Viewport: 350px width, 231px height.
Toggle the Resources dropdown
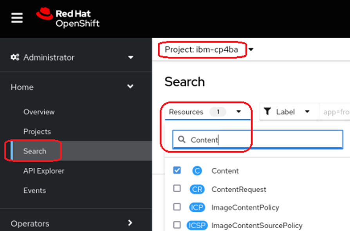click(x=207, y=112)
